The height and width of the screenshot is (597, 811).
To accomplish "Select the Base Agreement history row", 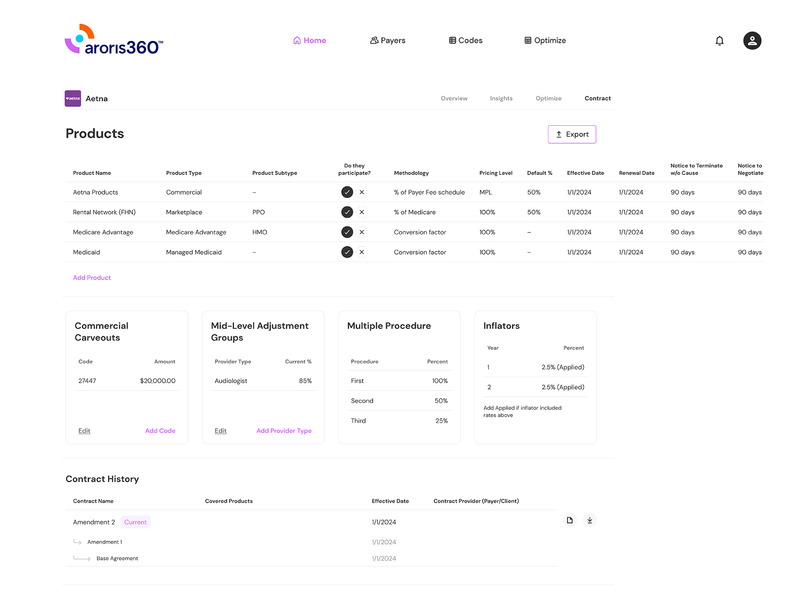I will [x=117, y=559].
